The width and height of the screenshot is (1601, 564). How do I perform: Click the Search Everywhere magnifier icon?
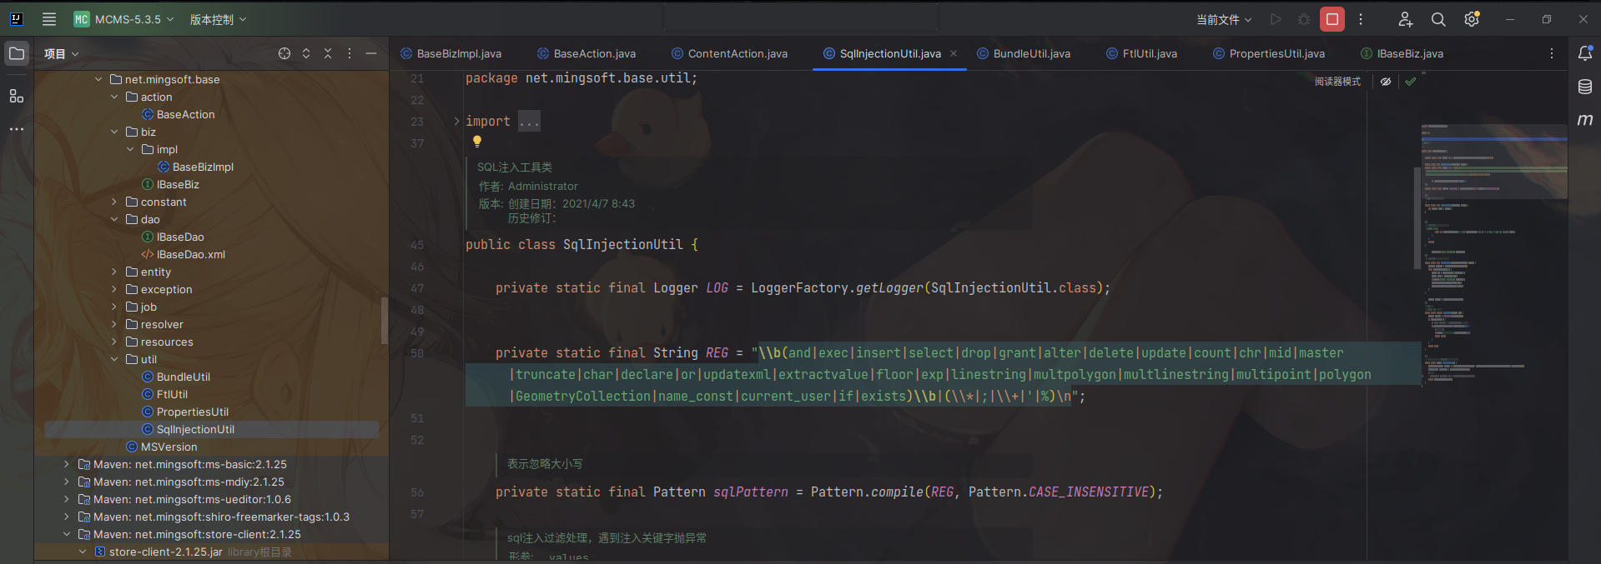[1438, 19]
